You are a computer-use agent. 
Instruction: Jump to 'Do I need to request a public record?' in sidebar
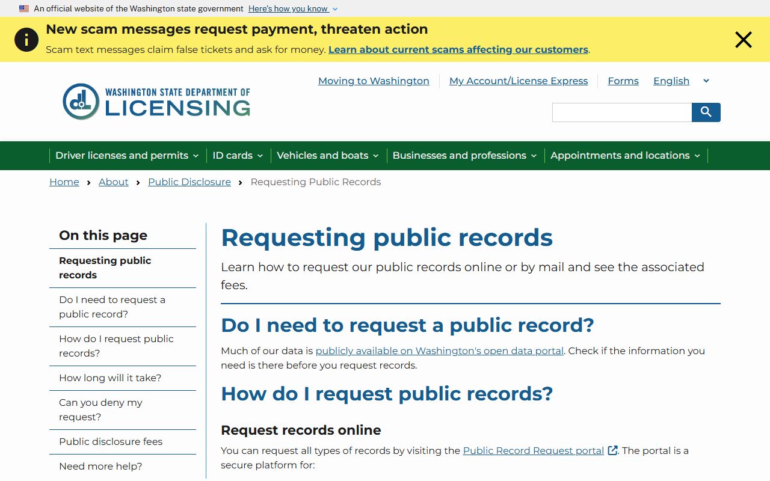[x=123, y=307]
